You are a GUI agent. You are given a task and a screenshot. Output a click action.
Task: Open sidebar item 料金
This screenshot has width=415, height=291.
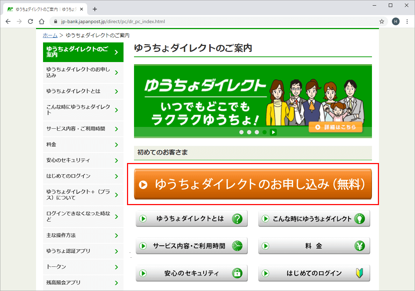tap(83, 144)
